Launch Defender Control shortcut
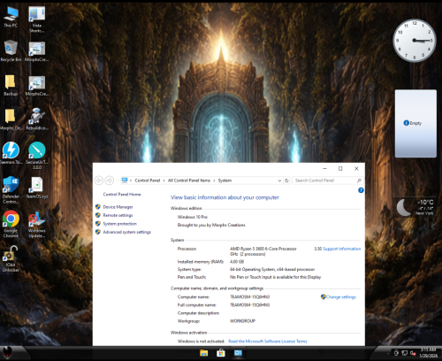The height and width of the screenshot is (361, 442). click(11, 190)
